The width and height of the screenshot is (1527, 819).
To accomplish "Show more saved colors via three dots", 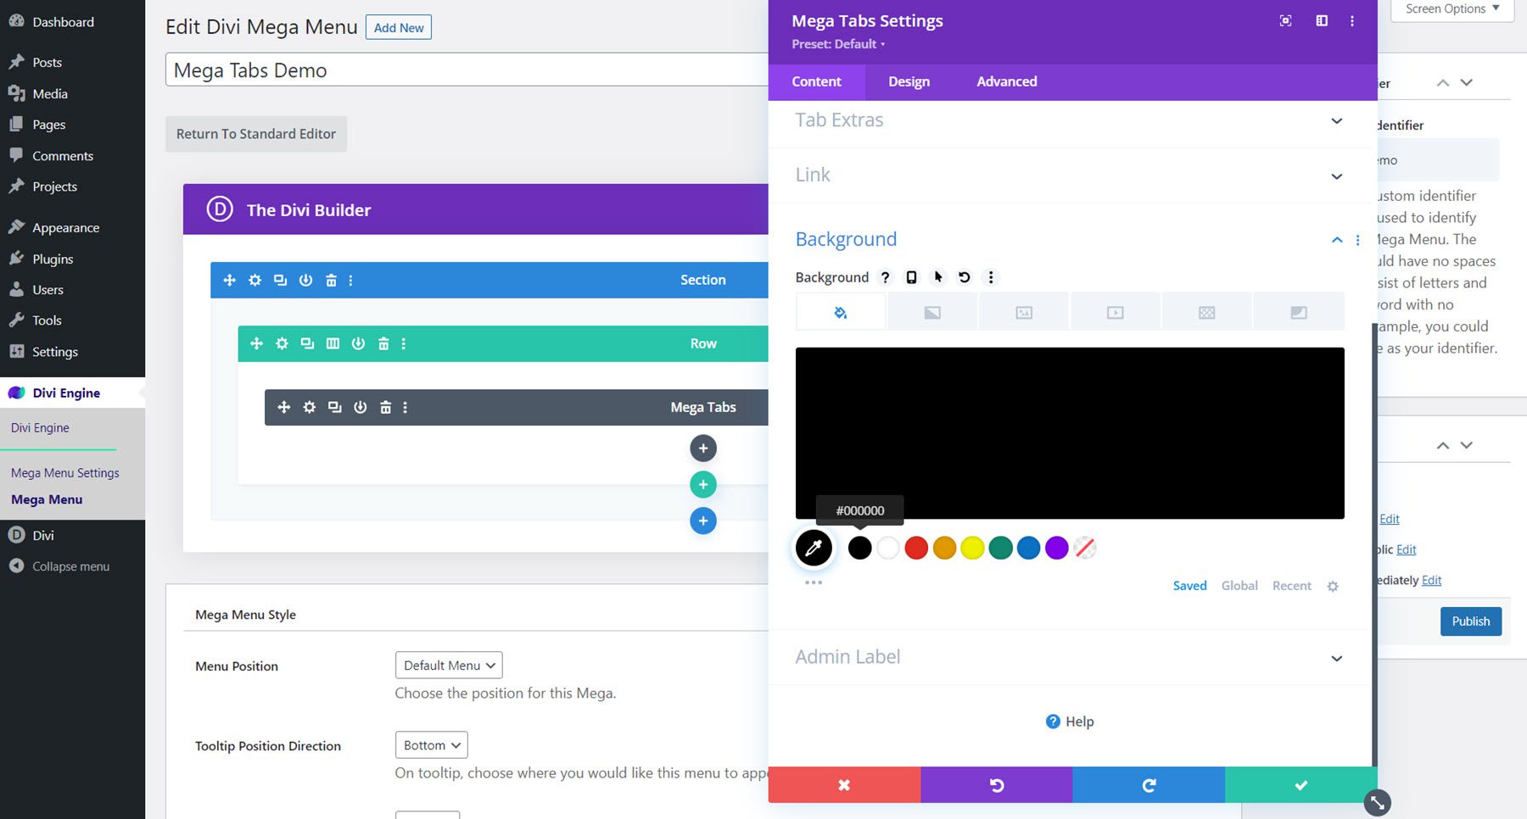I will (814, 582).
